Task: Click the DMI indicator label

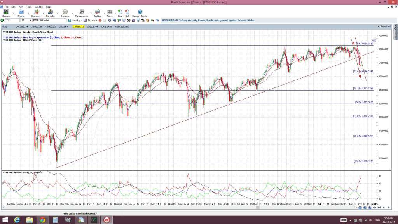Action: 23,173
